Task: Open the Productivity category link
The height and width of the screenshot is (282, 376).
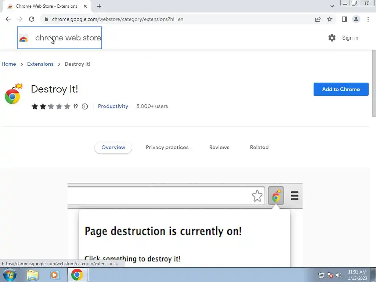Action: (x=113, y=106)
